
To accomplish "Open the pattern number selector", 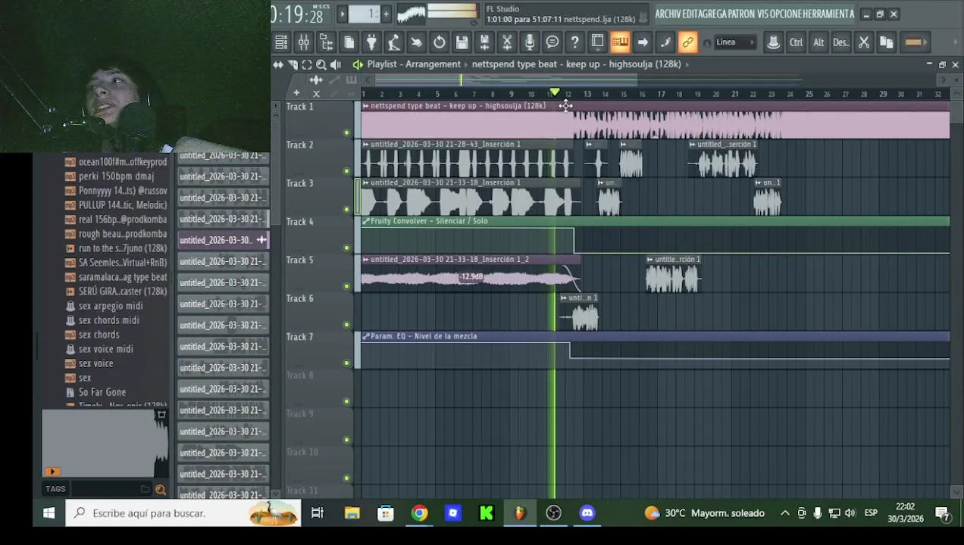I will click(364, 14).
